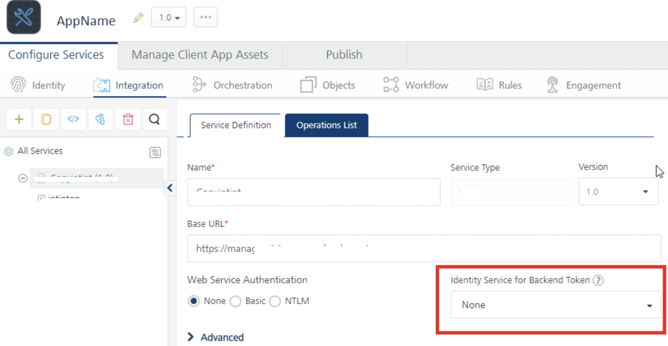
Task: Open Identity Service for Backend Token dropdown
Action: 556,305
